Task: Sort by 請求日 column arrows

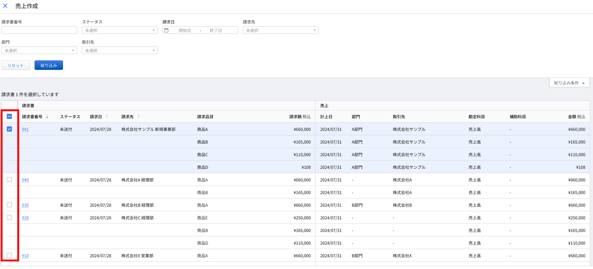Action: (x=107, y=117)
